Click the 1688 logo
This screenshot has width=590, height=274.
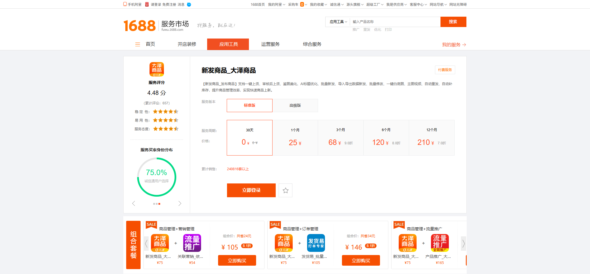click(139, 26)
